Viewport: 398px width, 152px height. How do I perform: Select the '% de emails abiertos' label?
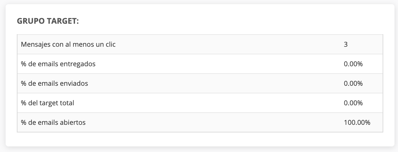tap(53, 123)
